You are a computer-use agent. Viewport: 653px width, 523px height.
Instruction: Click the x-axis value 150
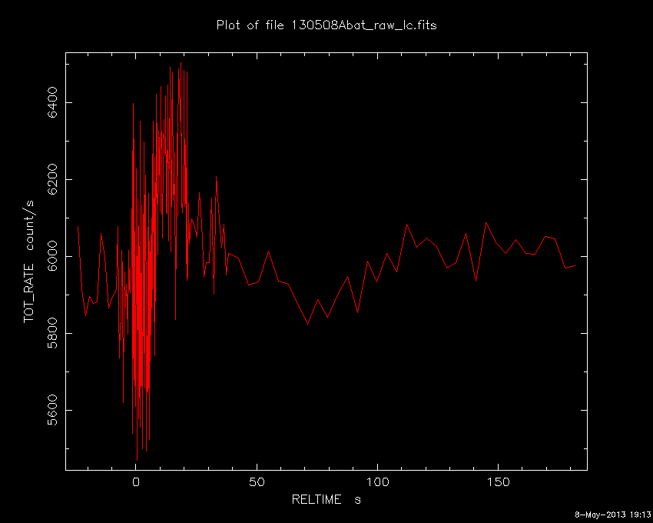tap(498, 482)
